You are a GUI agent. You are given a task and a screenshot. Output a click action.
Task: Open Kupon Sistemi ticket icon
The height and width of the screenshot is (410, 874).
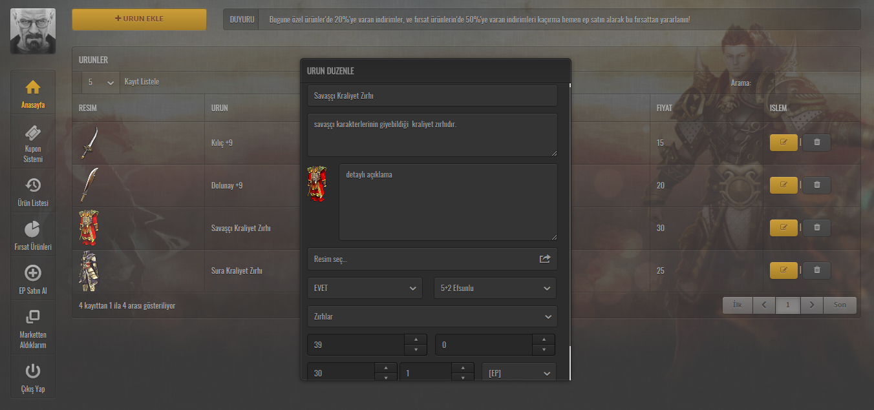pos(32,132)
